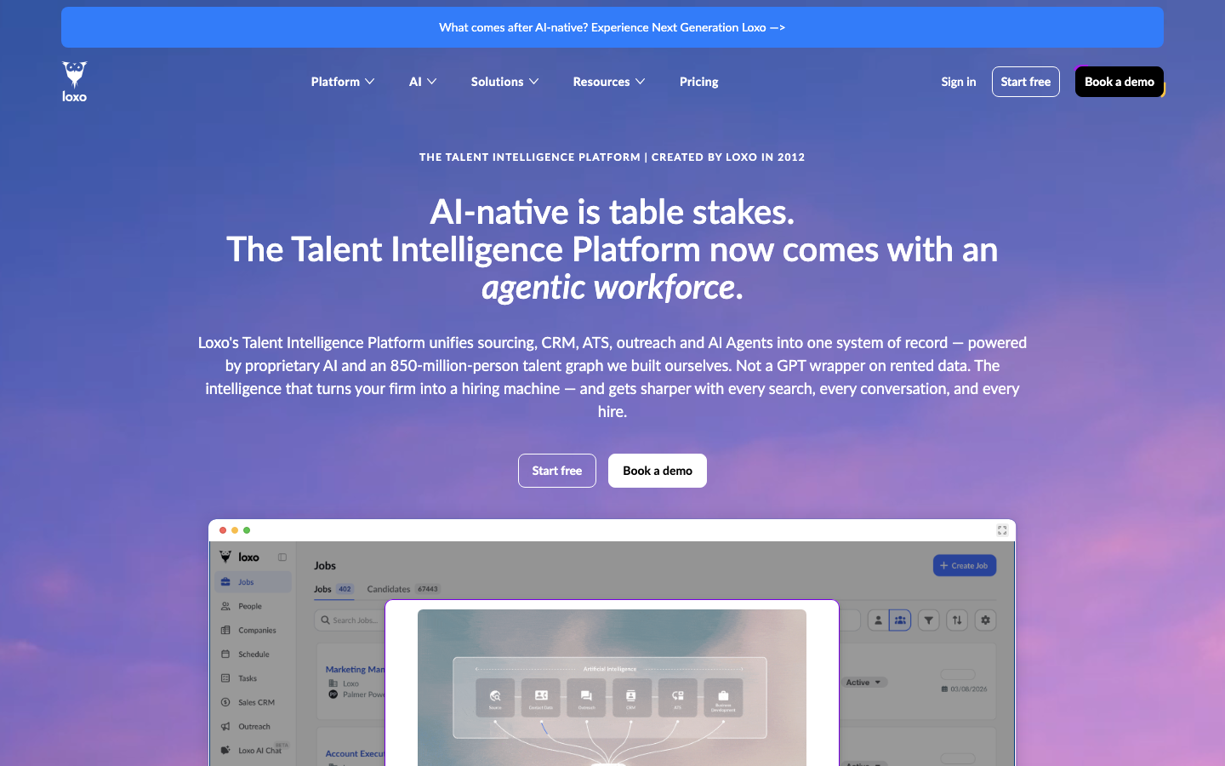Click the Search Jobs input field
This screenshot has height=766, width=1225.
[350, 620]
